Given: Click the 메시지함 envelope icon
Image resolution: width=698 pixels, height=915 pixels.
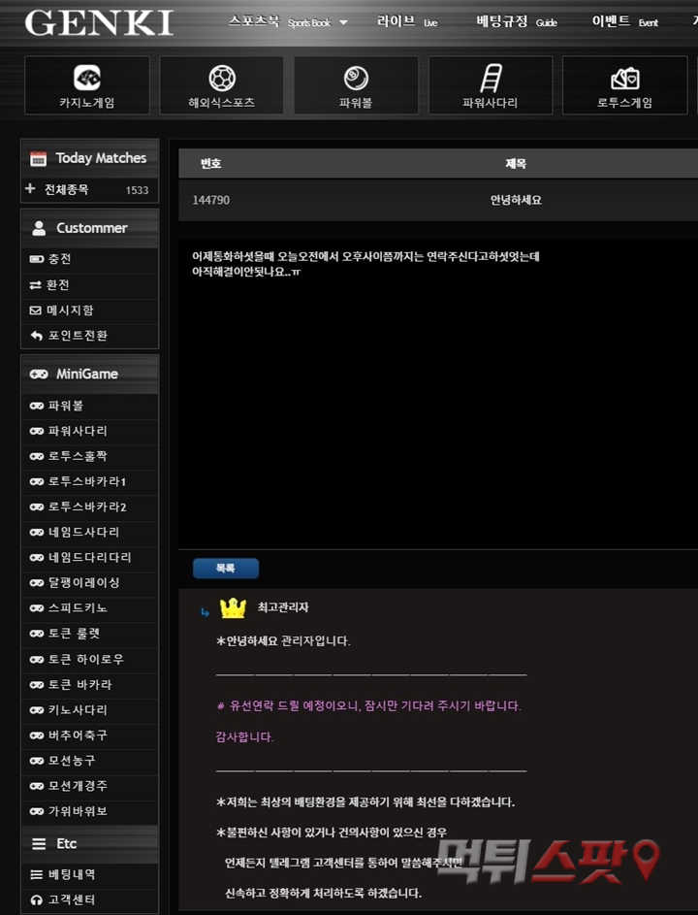Looking at the screenshot, I should [x=36, y=310].
